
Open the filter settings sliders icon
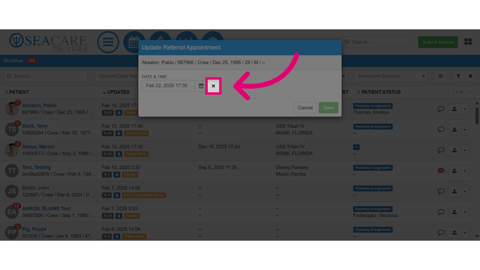[441, 76]
